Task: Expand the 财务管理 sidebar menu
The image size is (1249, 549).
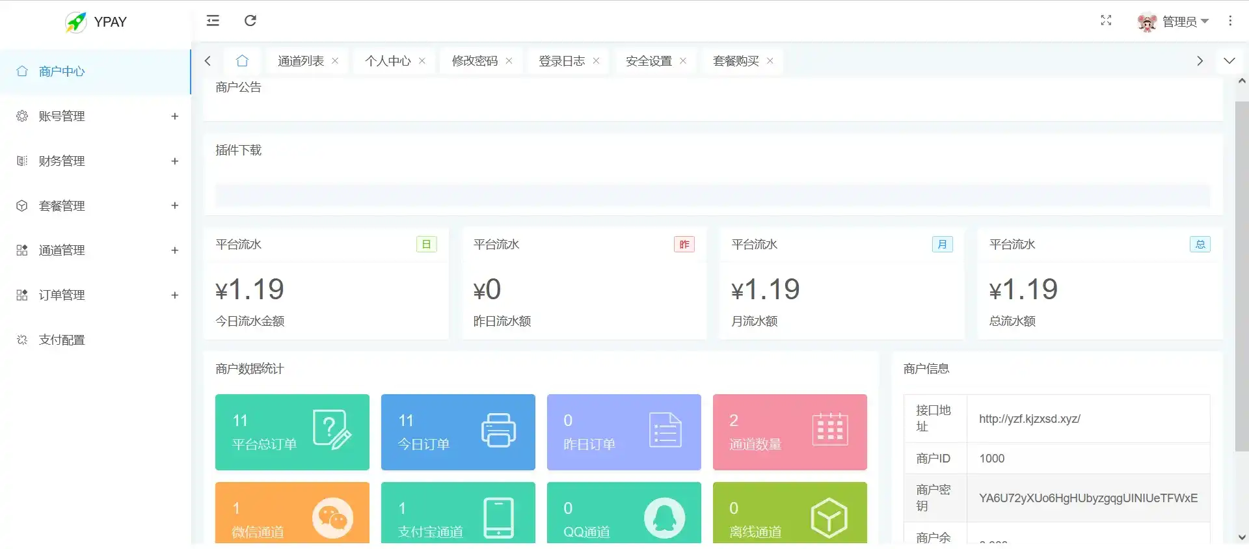Action: click(95, 161)
